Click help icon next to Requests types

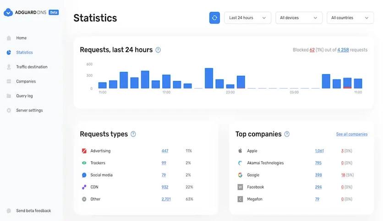(133, 134)
